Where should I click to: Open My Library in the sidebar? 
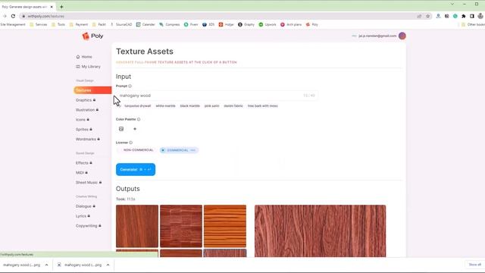click(x=88, y=67)
